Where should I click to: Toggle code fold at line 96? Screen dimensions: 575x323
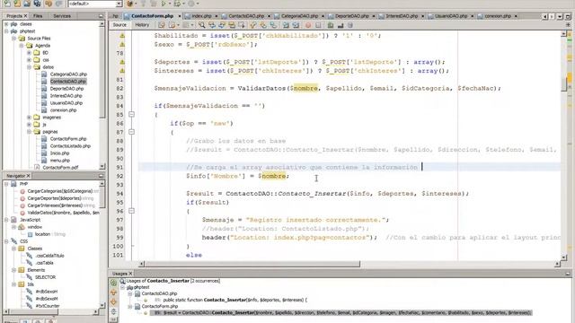pyautogui.click(x=131, y=211)
